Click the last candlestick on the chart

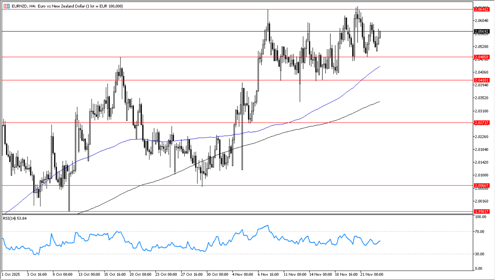click(x=380, y=34)
